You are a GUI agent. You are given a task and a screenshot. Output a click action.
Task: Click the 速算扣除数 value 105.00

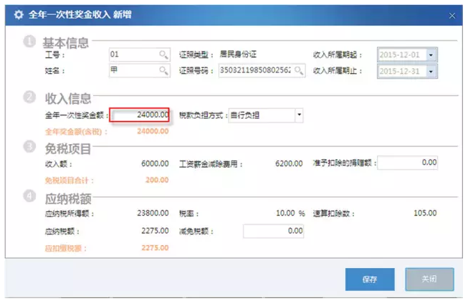[425, 213]
